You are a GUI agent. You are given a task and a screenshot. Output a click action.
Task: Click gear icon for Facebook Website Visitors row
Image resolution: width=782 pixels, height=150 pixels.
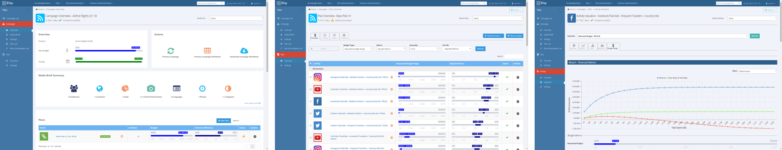point(518,102)
